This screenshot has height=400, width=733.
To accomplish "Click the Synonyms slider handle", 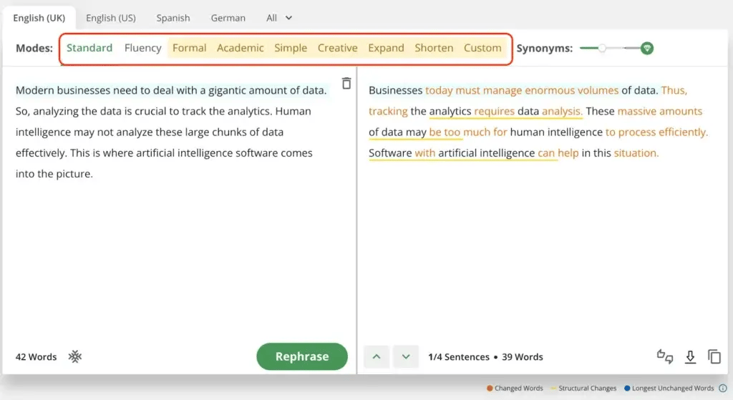I will [x=603, y=49].
